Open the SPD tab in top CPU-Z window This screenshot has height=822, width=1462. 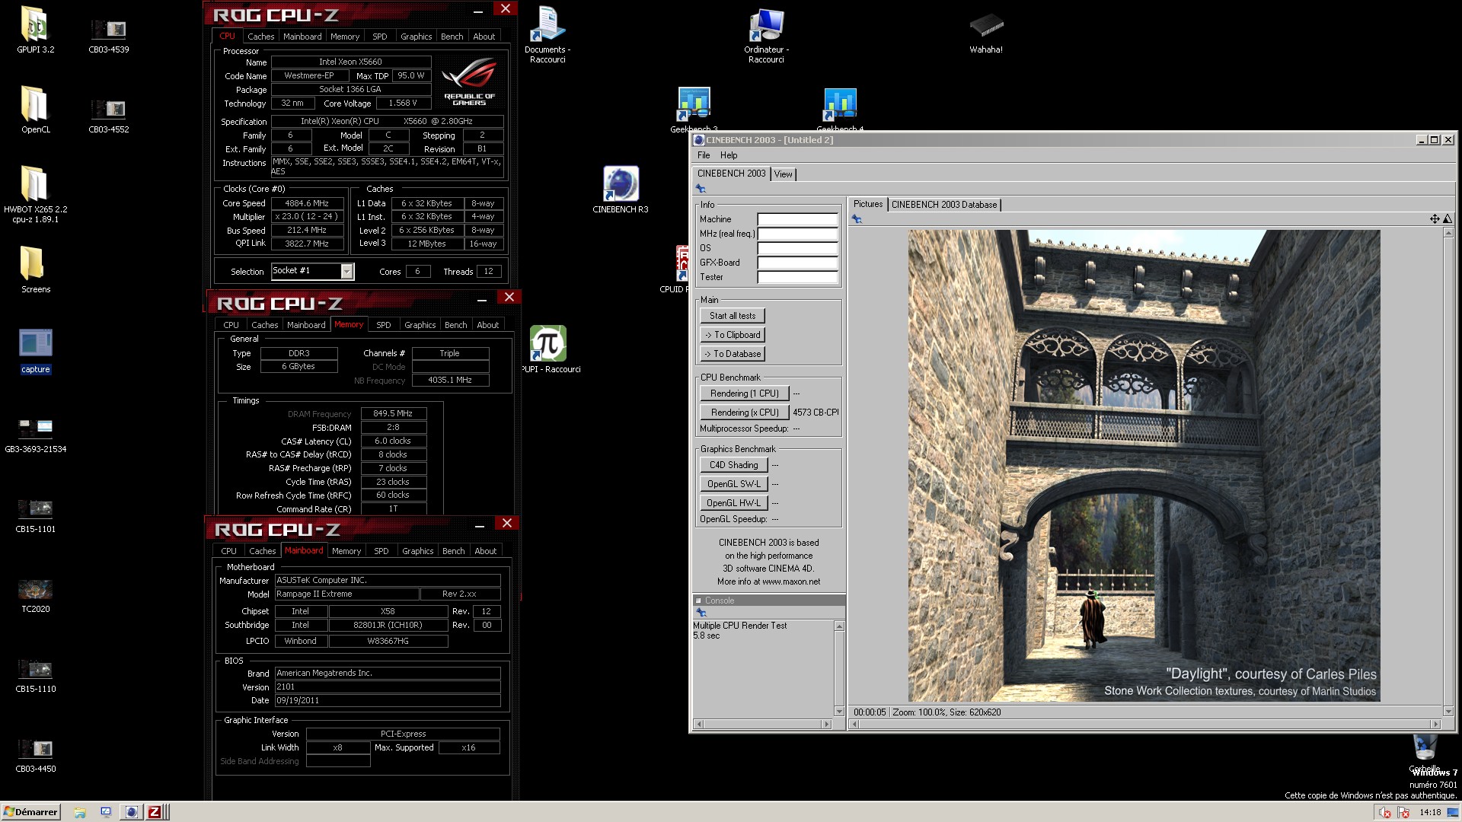coord(379,37)
